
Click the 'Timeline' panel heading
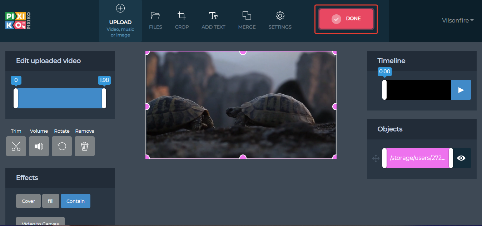coord(391,61)
